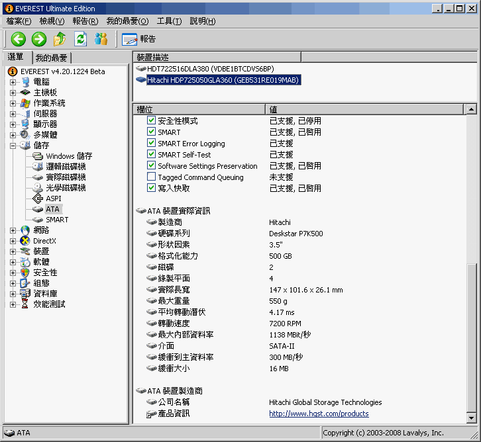The height and width of the screenshot is (442, 481).
Task: Select the 作業系統 Windows flag icon
Action: (x=25, y=103)
